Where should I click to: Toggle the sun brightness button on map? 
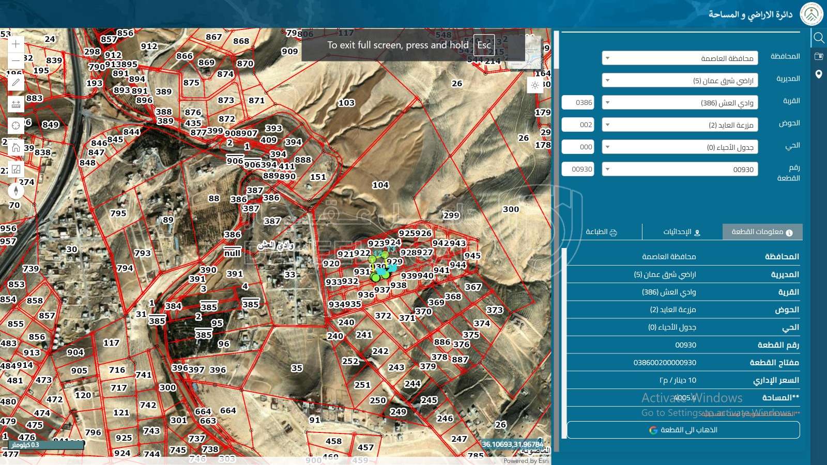pyautogui.click(x=535, y=85)
